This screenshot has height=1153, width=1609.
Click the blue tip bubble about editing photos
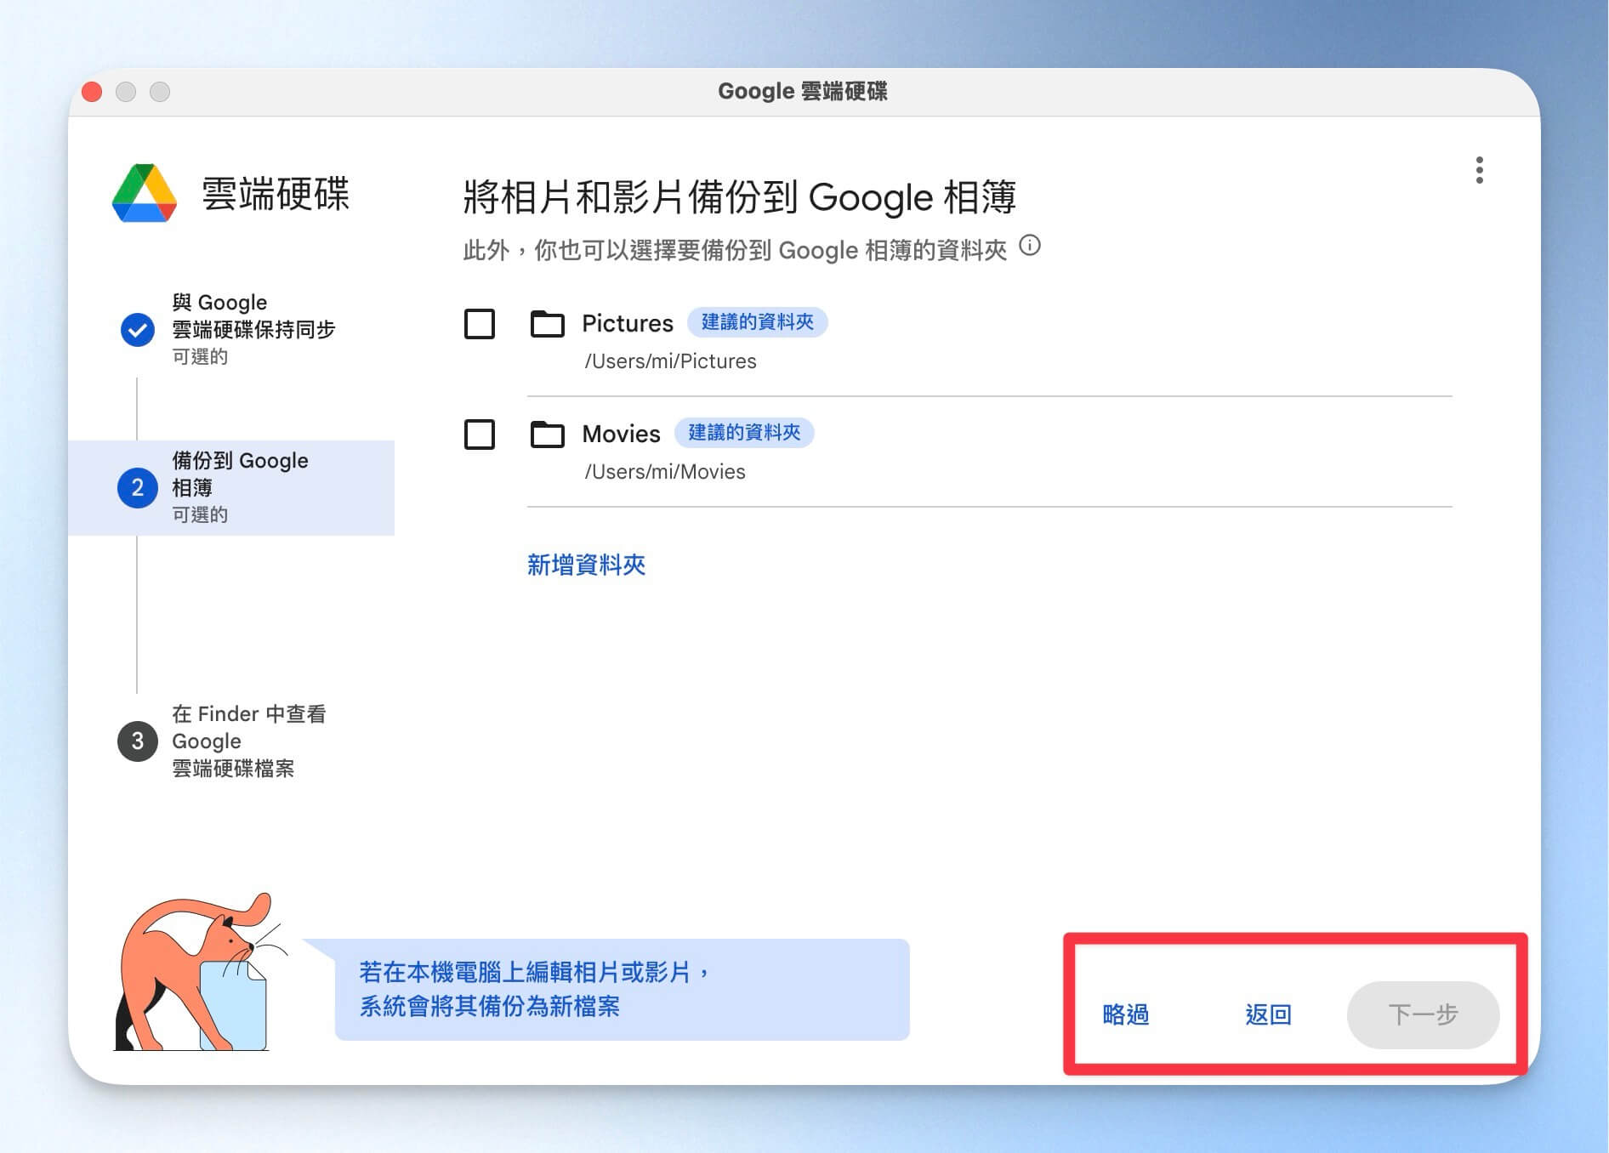coord(622,990)
